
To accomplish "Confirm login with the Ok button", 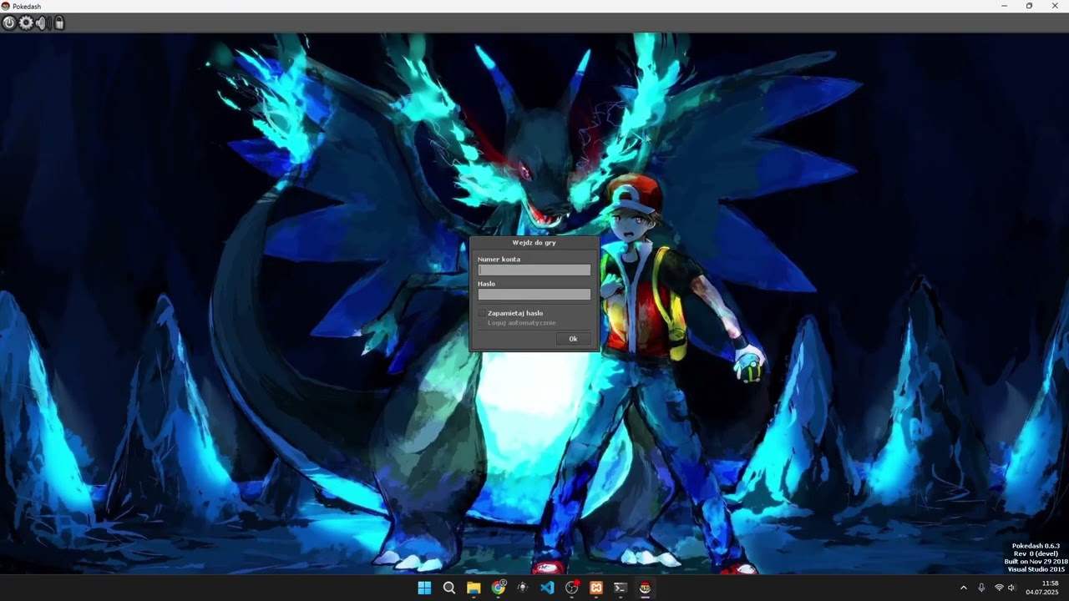I will pyautogui.click(x=573, y=339).
